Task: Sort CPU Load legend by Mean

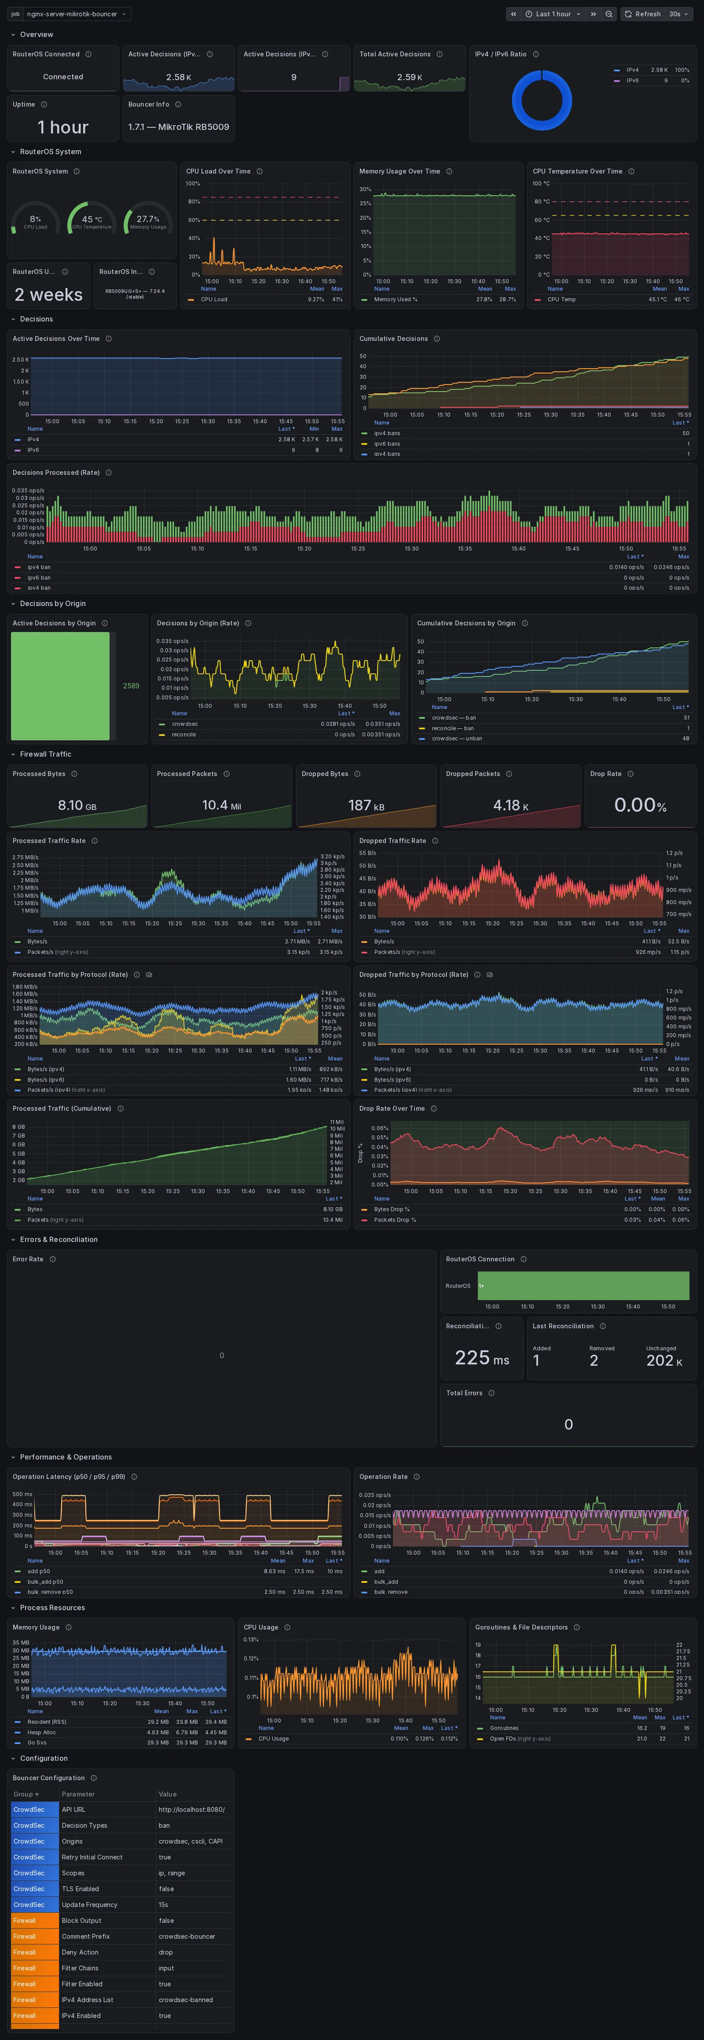Action: (316, 289)
